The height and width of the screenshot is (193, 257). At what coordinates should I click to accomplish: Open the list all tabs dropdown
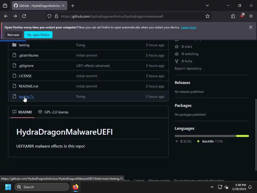[x=207, y=6]
